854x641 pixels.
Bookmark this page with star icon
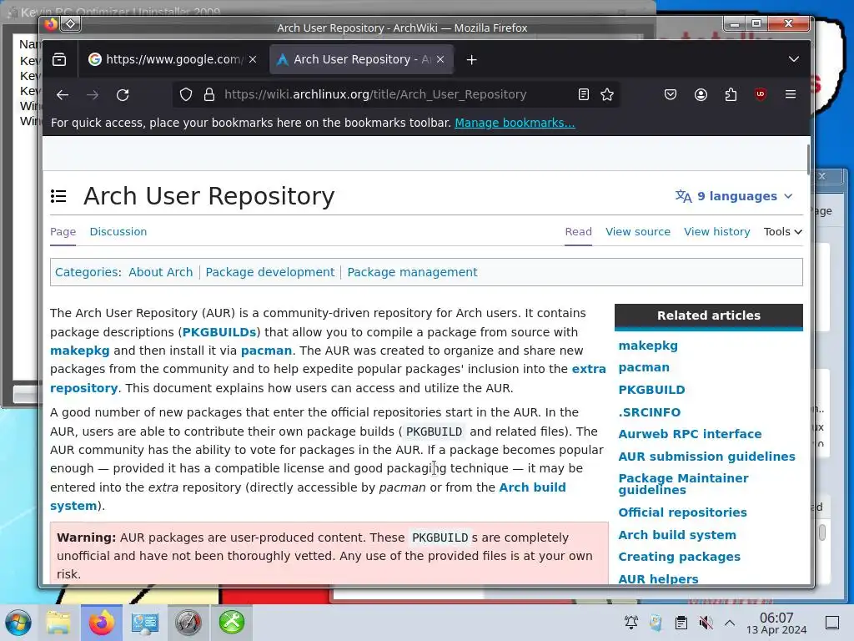coord(607,95)
